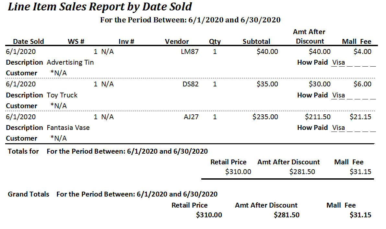Select the Grand Totals $31.15 mall fee

click(360, 215)
